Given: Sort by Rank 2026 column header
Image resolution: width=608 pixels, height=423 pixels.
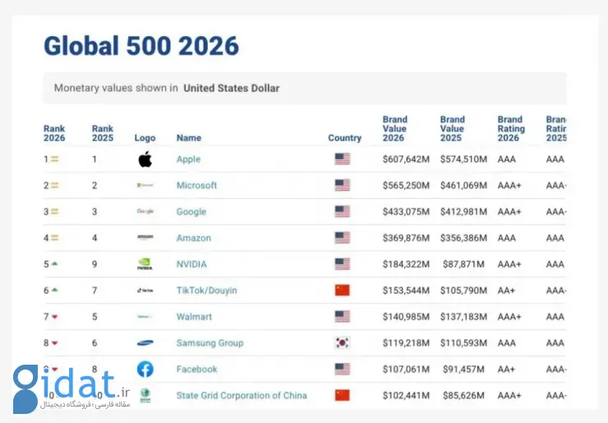Looking at the screenshot, I should pos(54,133).
